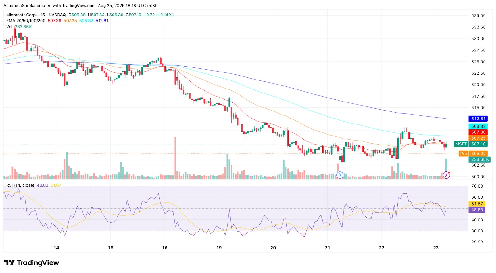
Task: Click the blue 512.61 price-axis tag
Action: point(478,119)
